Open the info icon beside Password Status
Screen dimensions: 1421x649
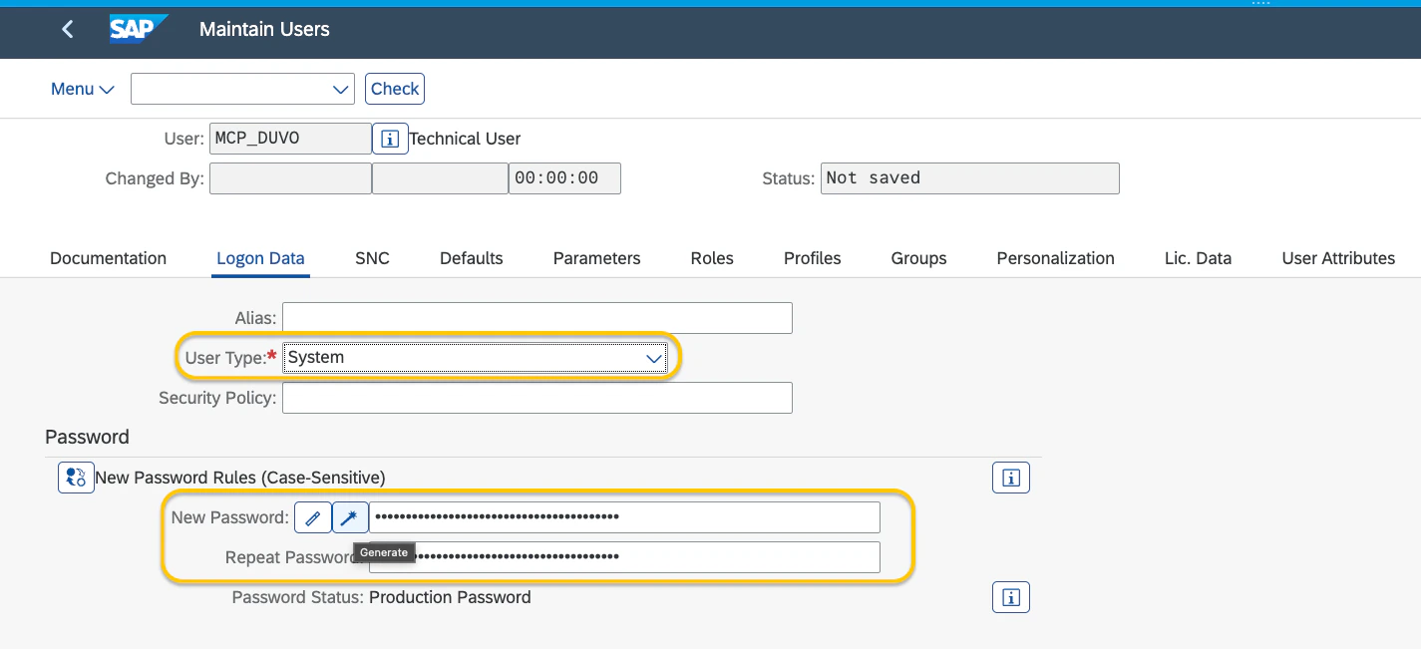coord(1010,597)
